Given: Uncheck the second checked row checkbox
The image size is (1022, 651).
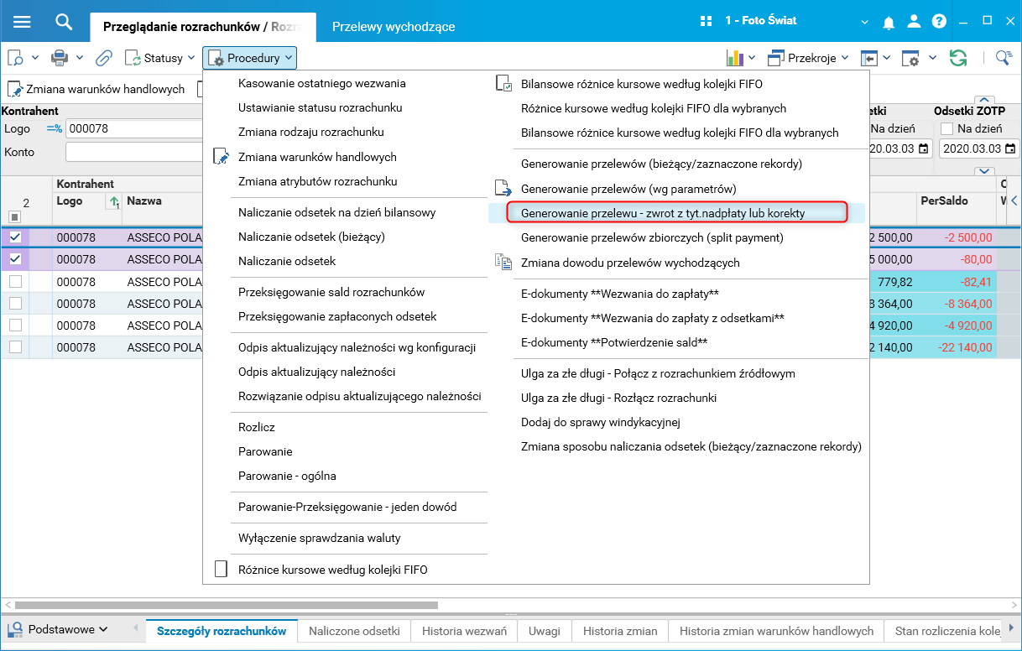Looking at the screenshot, I should pos(15,259).
